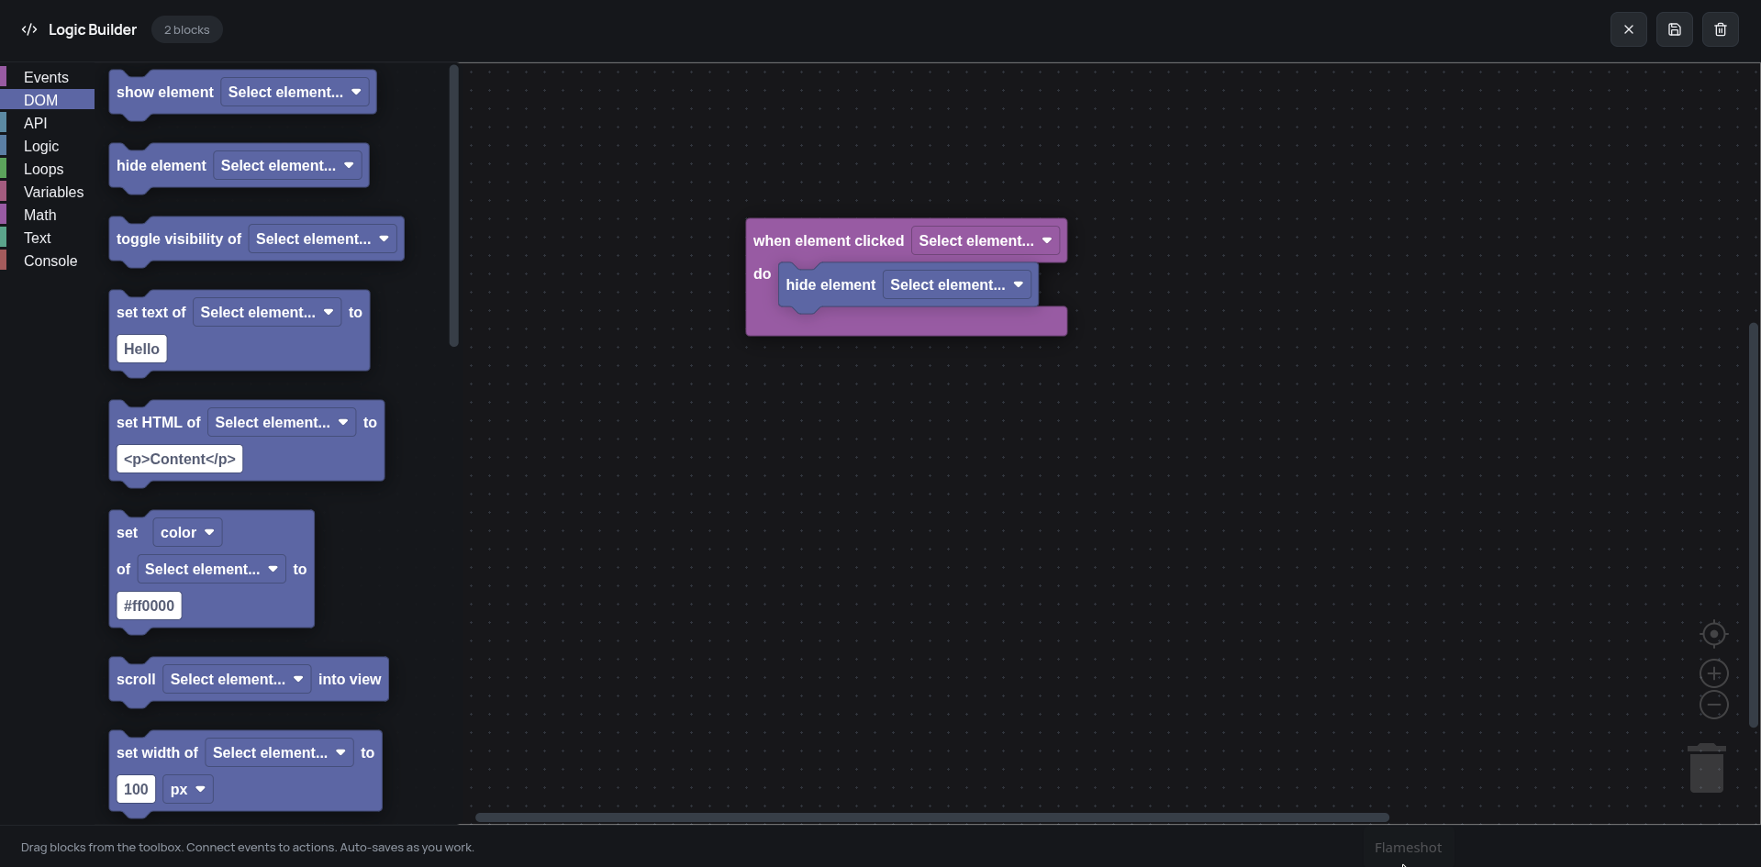The width and height of the screenshot is (1761, 867).
Task: Zoom out using the minus icon on canvas
Action: (x=1714, y=705)
